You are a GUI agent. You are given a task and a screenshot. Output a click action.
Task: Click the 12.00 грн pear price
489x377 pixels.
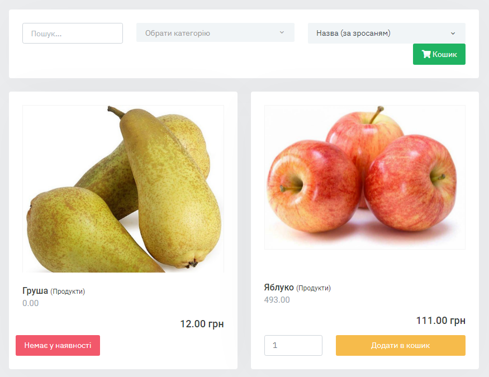click(202, 324)
